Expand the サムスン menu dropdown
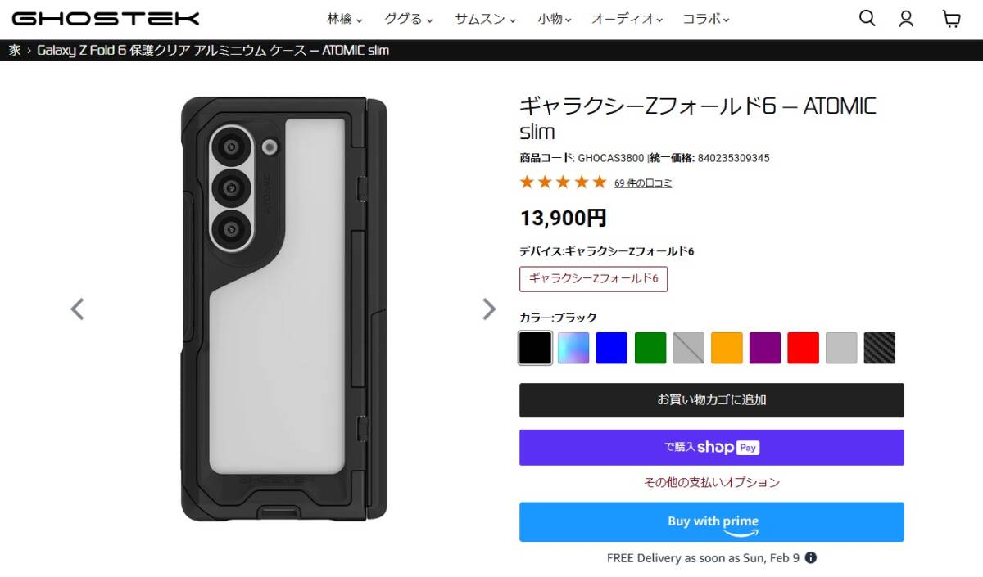Viewport: 983px width, 577px height. coord(485,19)
